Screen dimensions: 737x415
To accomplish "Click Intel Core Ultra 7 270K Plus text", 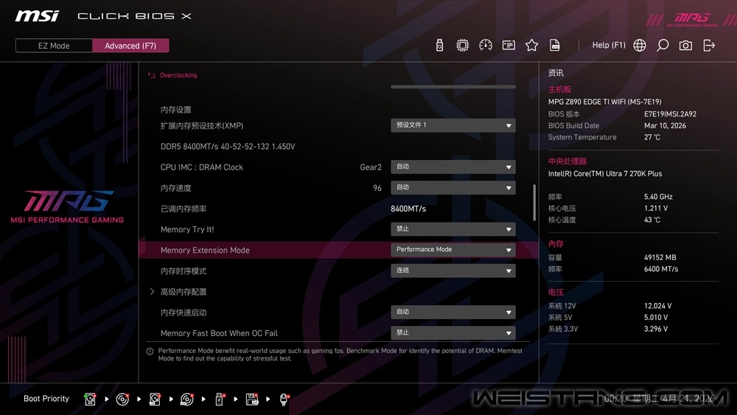I will (605, 173).
